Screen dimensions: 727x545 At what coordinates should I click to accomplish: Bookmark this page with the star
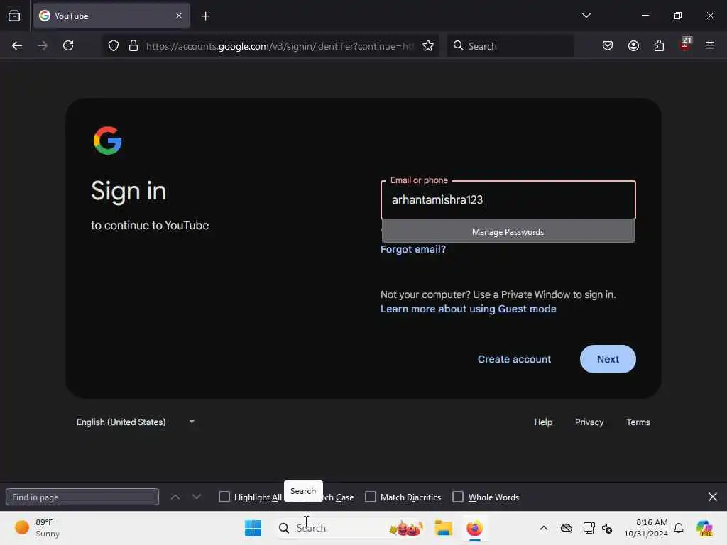tap(428, 45)
